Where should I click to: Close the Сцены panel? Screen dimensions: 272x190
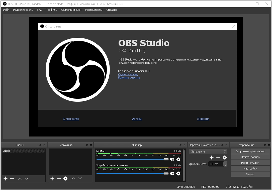click(44, 145)
